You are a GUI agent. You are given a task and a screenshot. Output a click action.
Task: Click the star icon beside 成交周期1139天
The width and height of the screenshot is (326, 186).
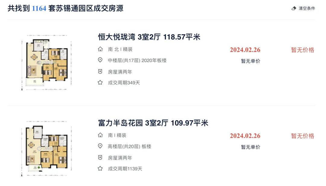click(100, 169)
